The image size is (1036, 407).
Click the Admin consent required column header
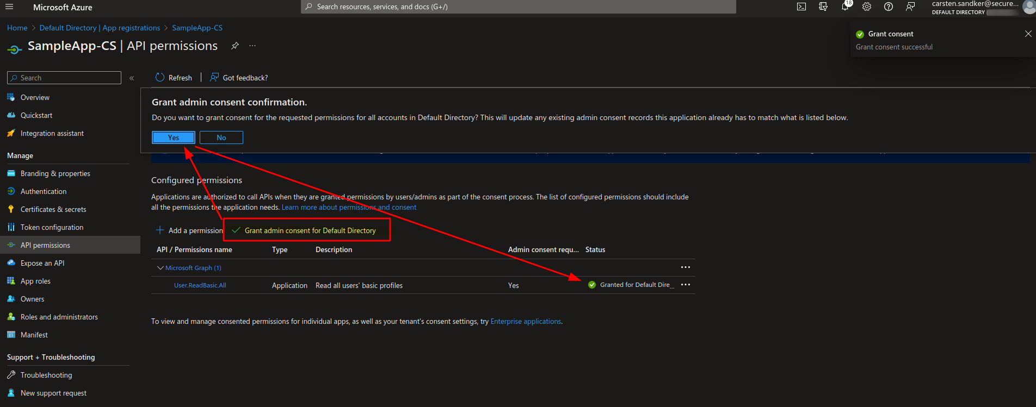543,249
